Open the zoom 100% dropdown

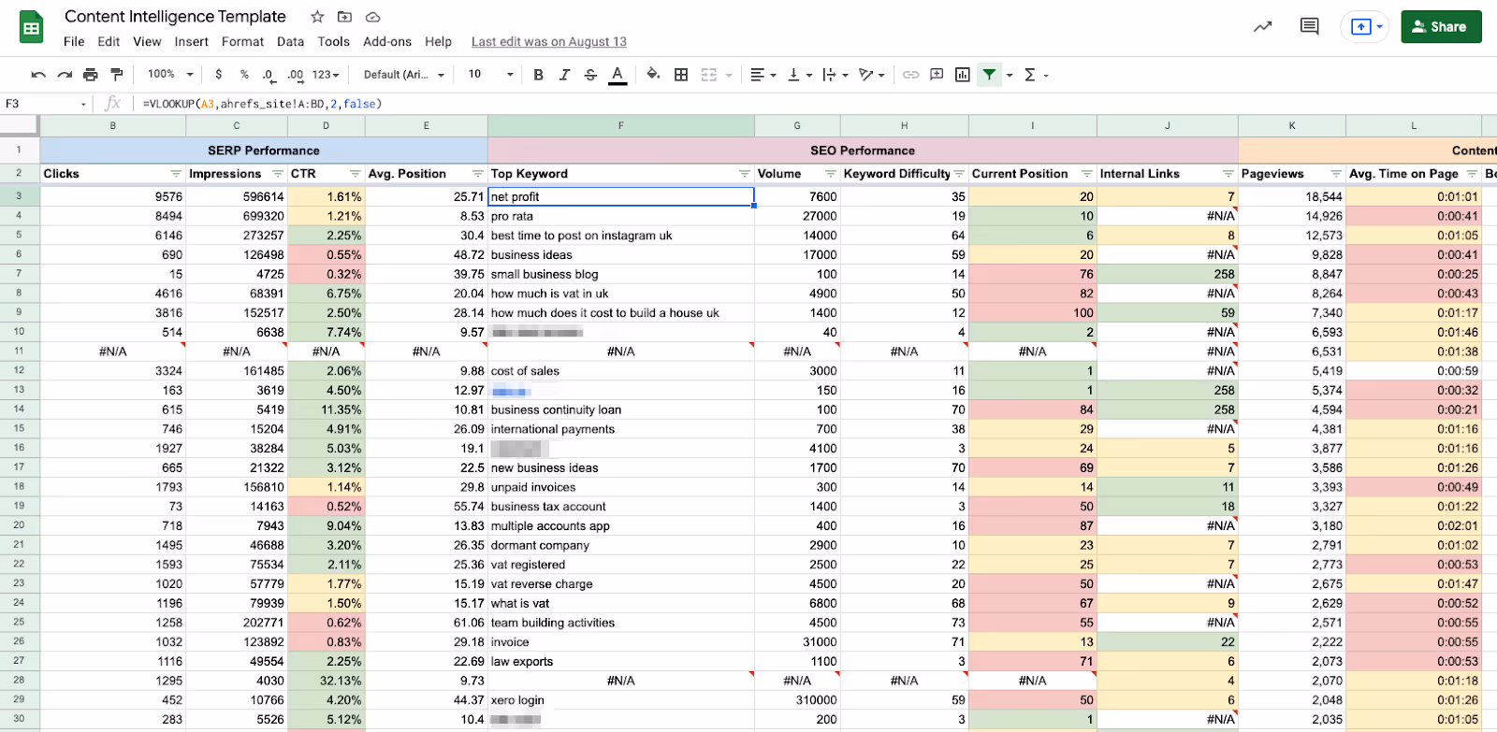(x=170, y=74)
